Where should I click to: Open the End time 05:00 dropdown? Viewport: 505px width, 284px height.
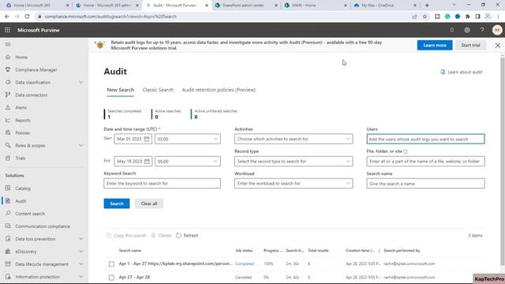(188, 161)
